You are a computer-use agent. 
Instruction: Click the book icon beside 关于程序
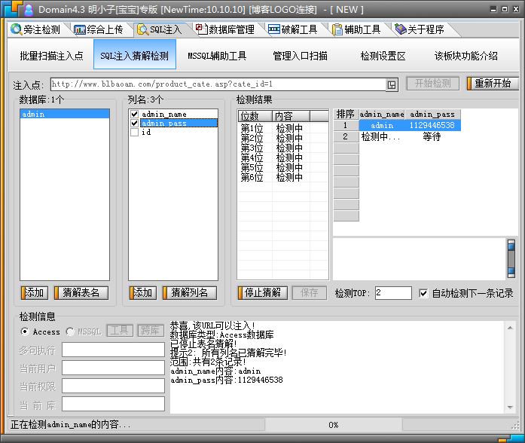(x=401, y=29)
